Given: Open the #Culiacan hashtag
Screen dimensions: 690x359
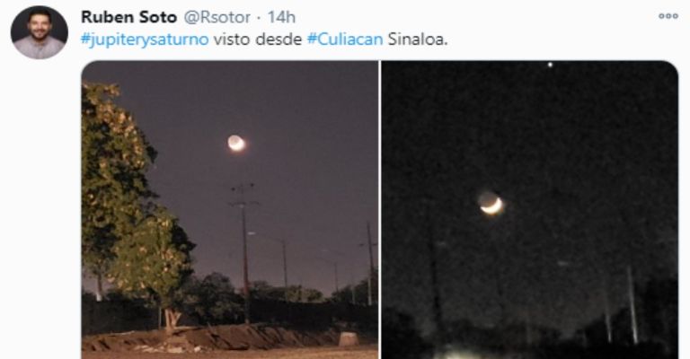Looking at the screenshot, I should tap(345, 39).
